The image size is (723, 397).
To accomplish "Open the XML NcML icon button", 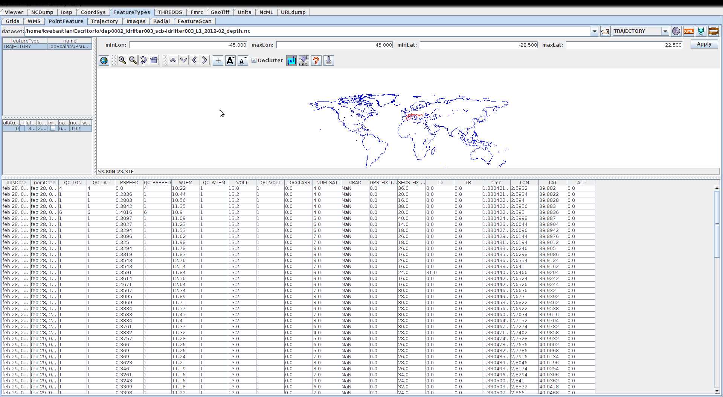I will pos(688,31).
